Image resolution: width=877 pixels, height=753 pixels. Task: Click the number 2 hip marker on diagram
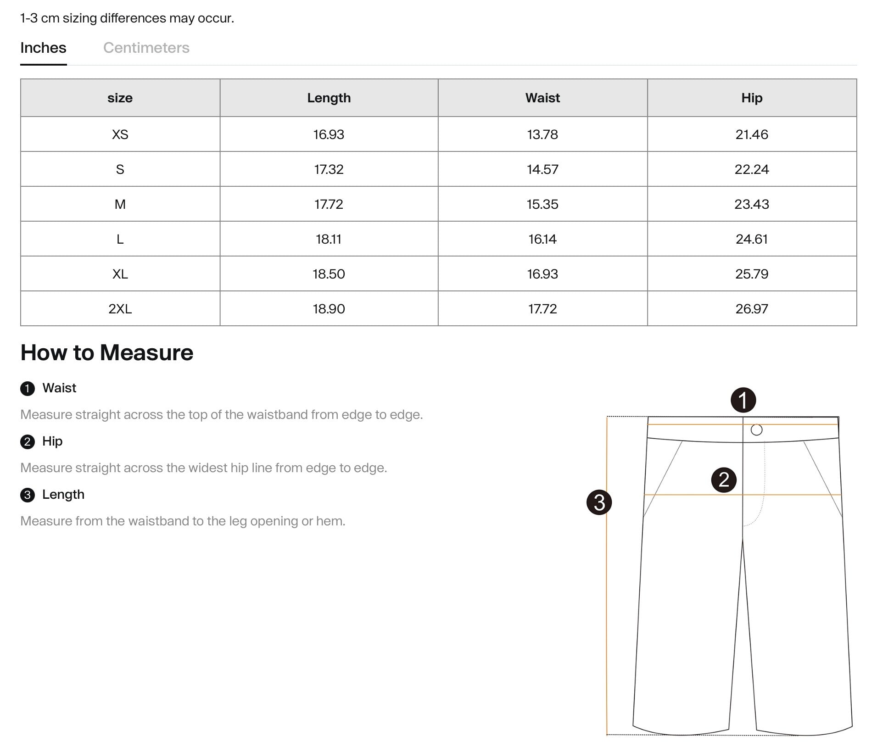pos(724,480)
